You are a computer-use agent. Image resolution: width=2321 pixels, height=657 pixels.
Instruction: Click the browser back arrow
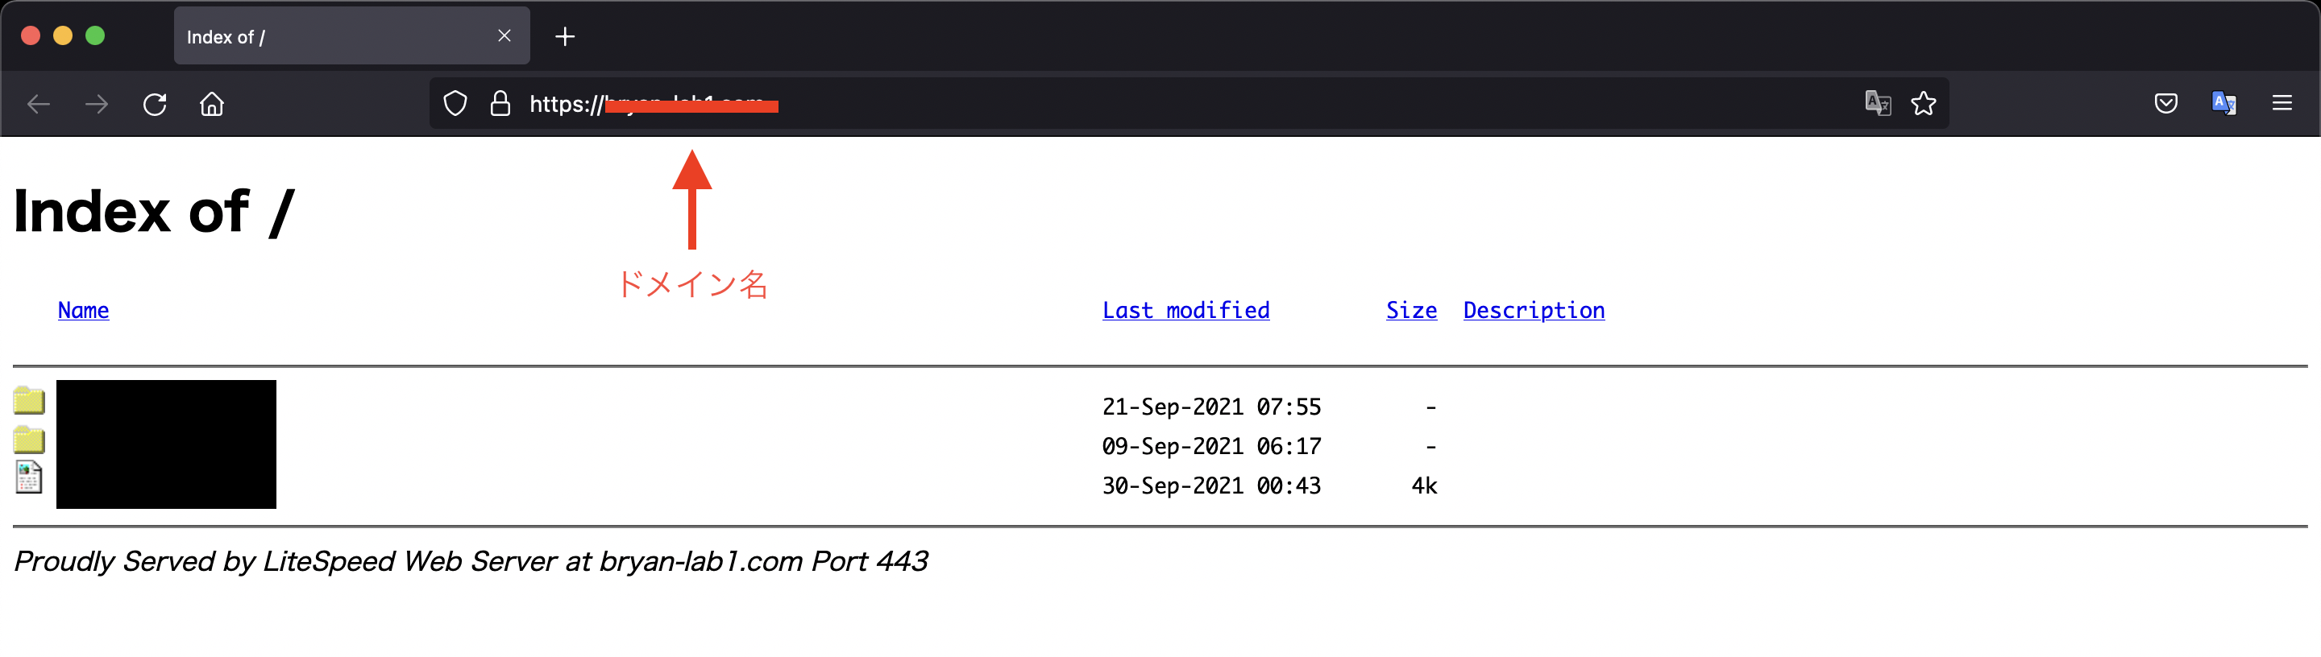coord(39,105)
